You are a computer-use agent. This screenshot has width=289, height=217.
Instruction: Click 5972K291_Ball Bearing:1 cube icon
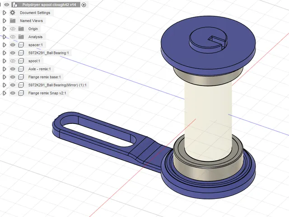coord(21,53)
